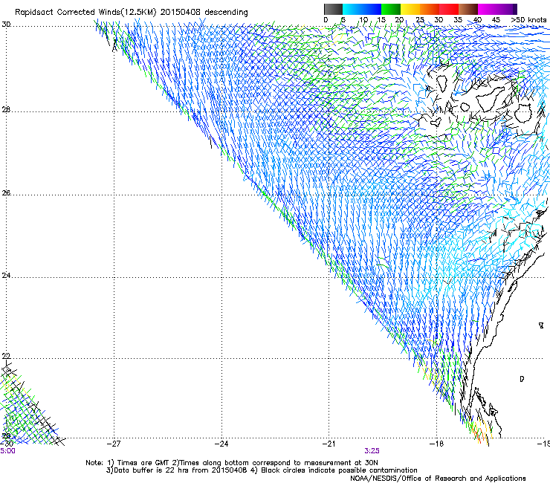The width and height of the screenshot is (550, 483).
Task: Click the note line '3)Data buffer is 22 hrs'
Action: pyautogui.click(x=262, y=470)
